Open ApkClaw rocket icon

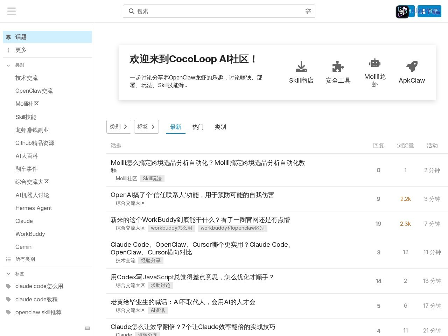[x=412, y=66]
